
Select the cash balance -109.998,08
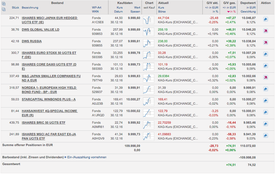pos(247,157)
